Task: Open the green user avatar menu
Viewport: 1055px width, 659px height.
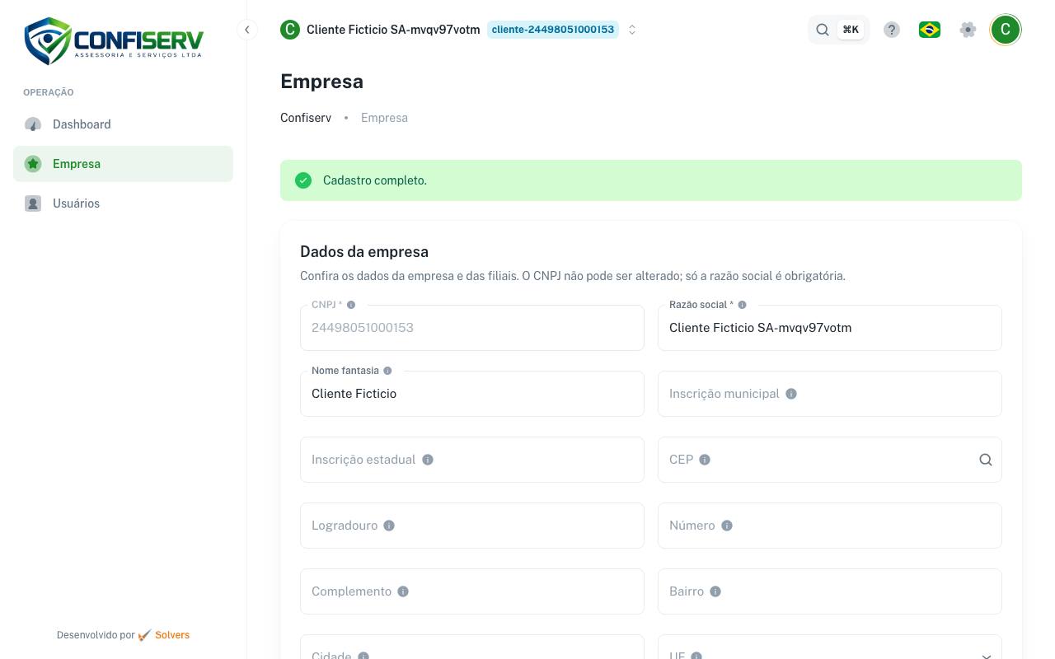Action: click(x=1006, y=30)
